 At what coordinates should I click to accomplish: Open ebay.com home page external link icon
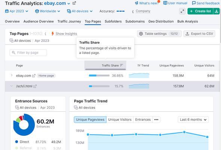pos(34,76)
